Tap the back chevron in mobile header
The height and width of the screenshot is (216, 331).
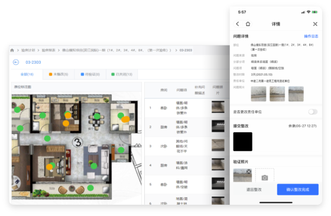[238, 24]
